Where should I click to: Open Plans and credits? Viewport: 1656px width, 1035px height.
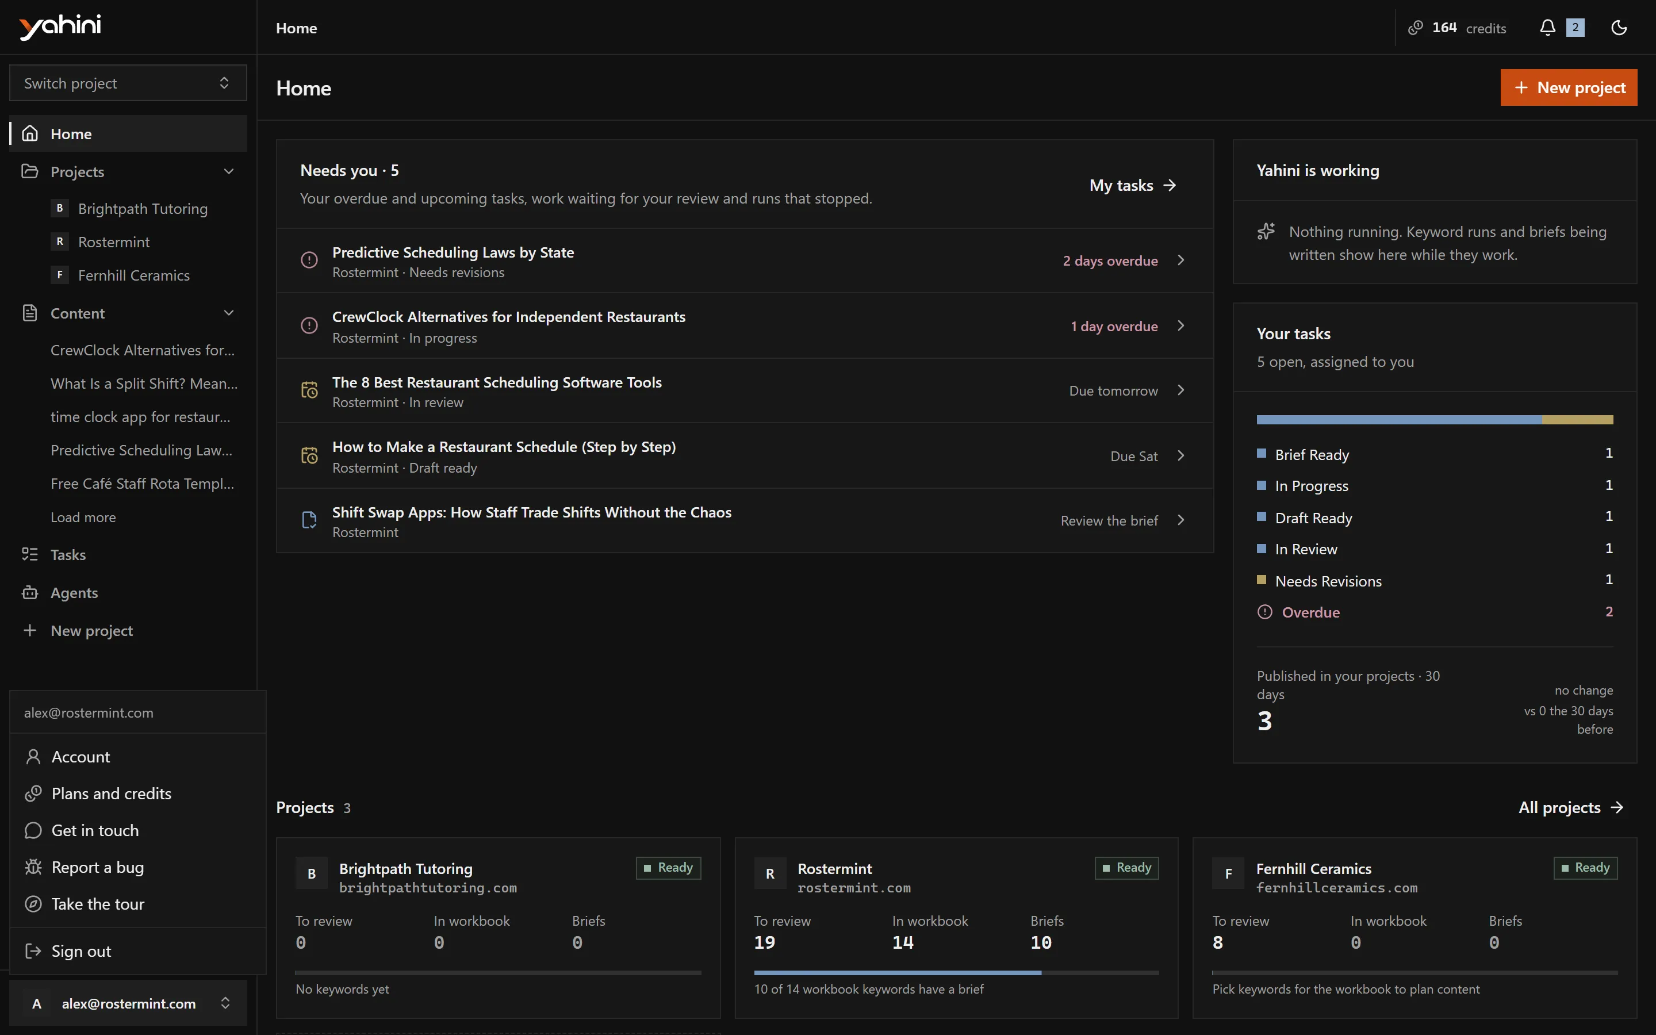[137, 793]
